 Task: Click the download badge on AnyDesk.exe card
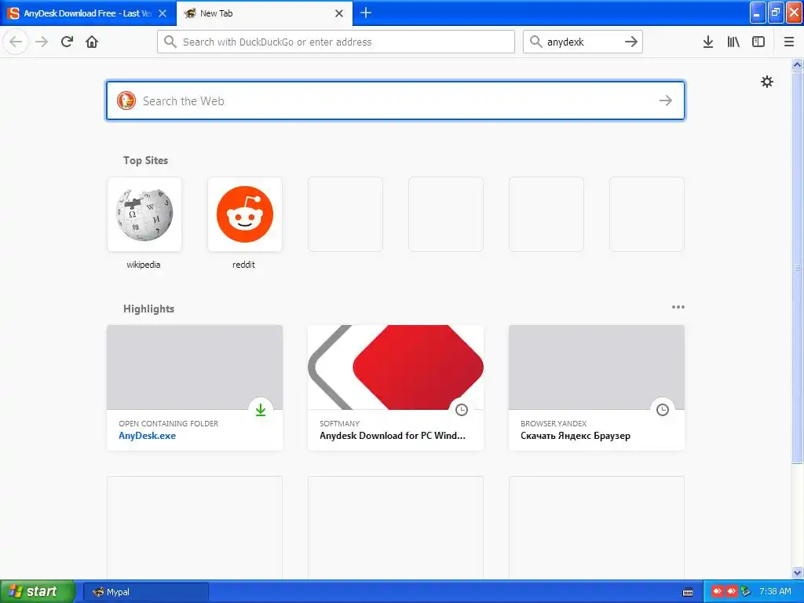point(261,409)
